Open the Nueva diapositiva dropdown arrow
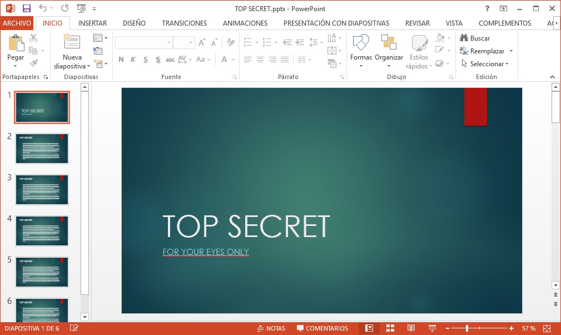 (88, 66)
